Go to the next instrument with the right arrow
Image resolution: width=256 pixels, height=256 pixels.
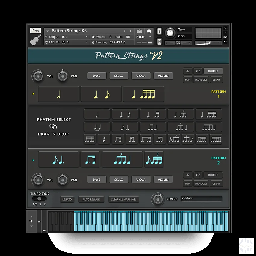130,31
